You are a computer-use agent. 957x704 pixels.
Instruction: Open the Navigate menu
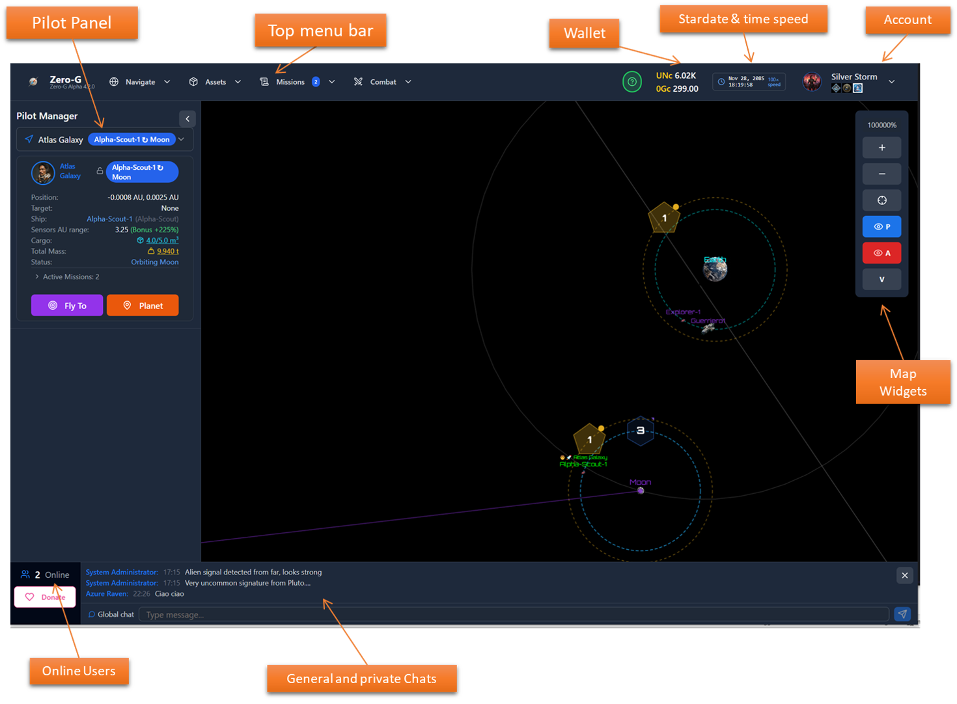[x=140, y=82]
